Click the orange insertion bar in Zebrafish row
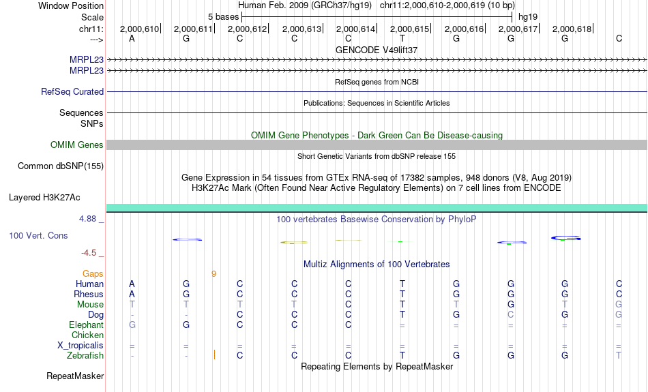648x392 pixels. tap(214, 355)
